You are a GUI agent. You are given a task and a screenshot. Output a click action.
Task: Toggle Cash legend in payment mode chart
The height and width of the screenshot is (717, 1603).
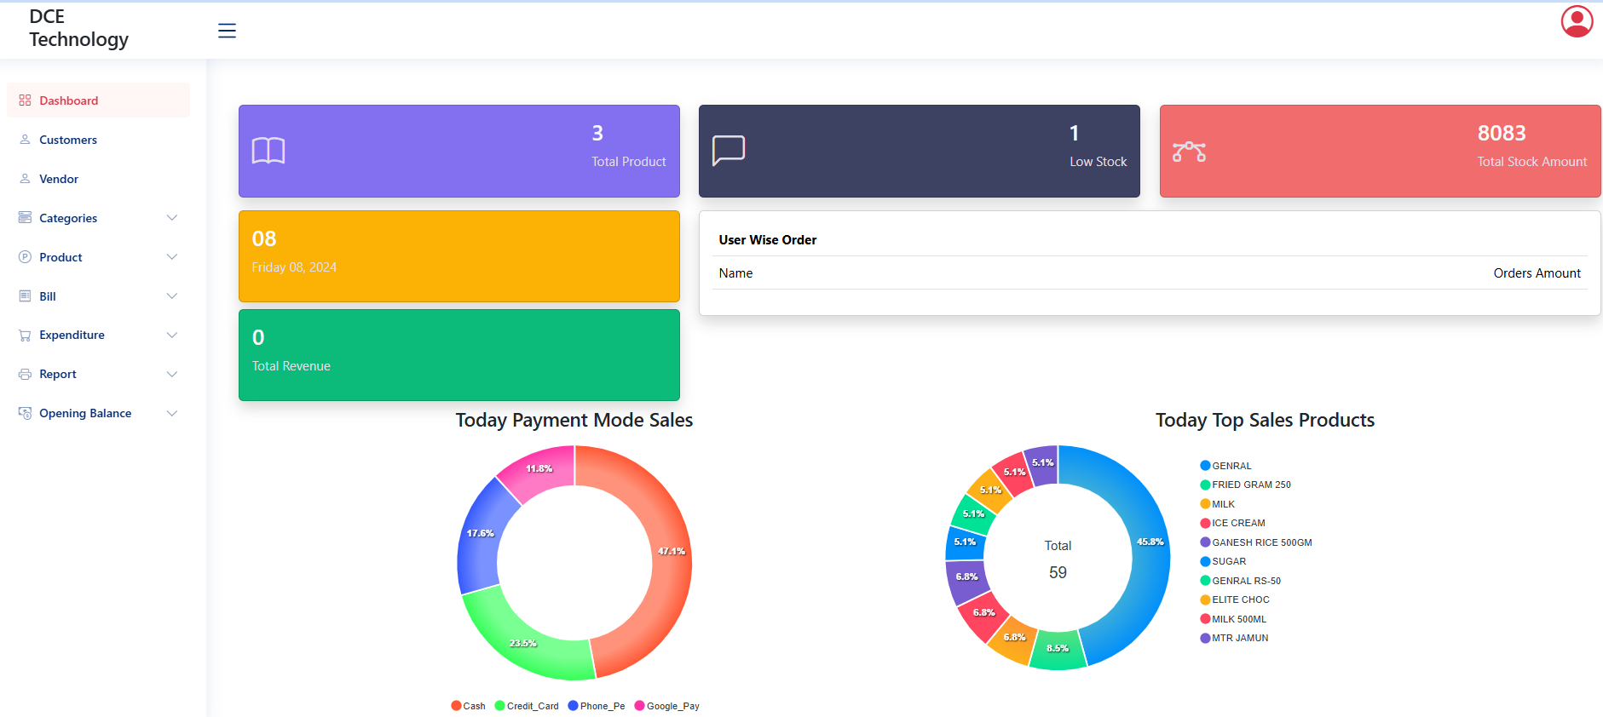pos(468,706)
